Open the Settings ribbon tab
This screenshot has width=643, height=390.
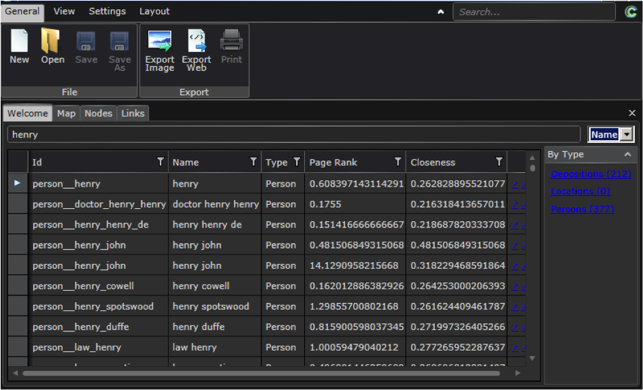pos(107,12)
